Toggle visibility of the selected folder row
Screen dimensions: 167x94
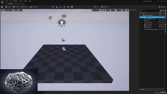point(140,17)
